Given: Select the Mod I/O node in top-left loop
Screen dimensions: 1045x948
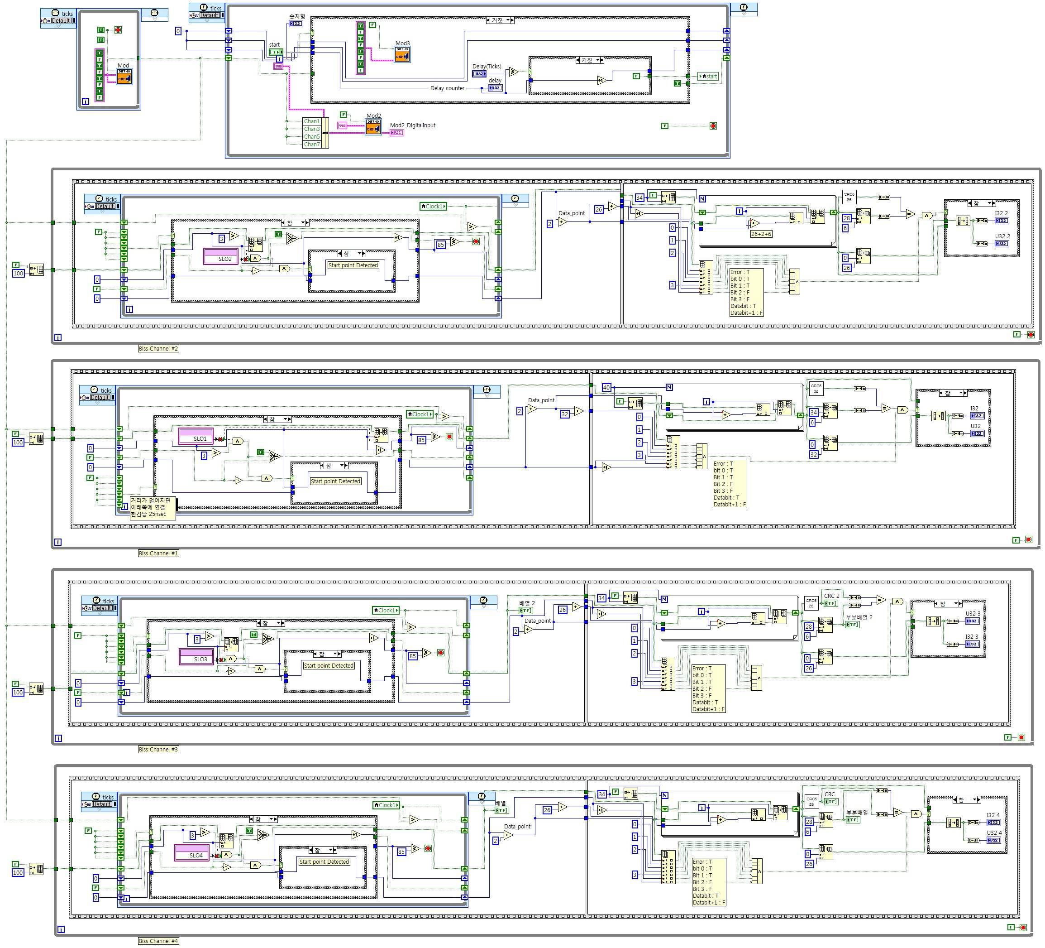Looking at the screenshot, I should tap(124, 77).
